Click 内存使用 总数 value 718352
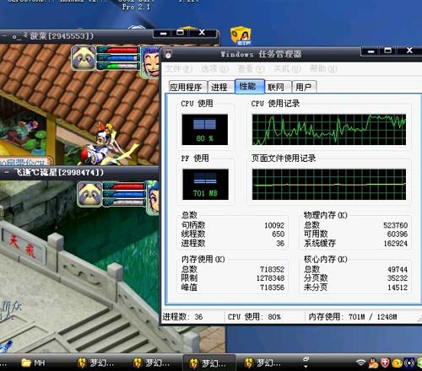 click(x=272, y=269)
